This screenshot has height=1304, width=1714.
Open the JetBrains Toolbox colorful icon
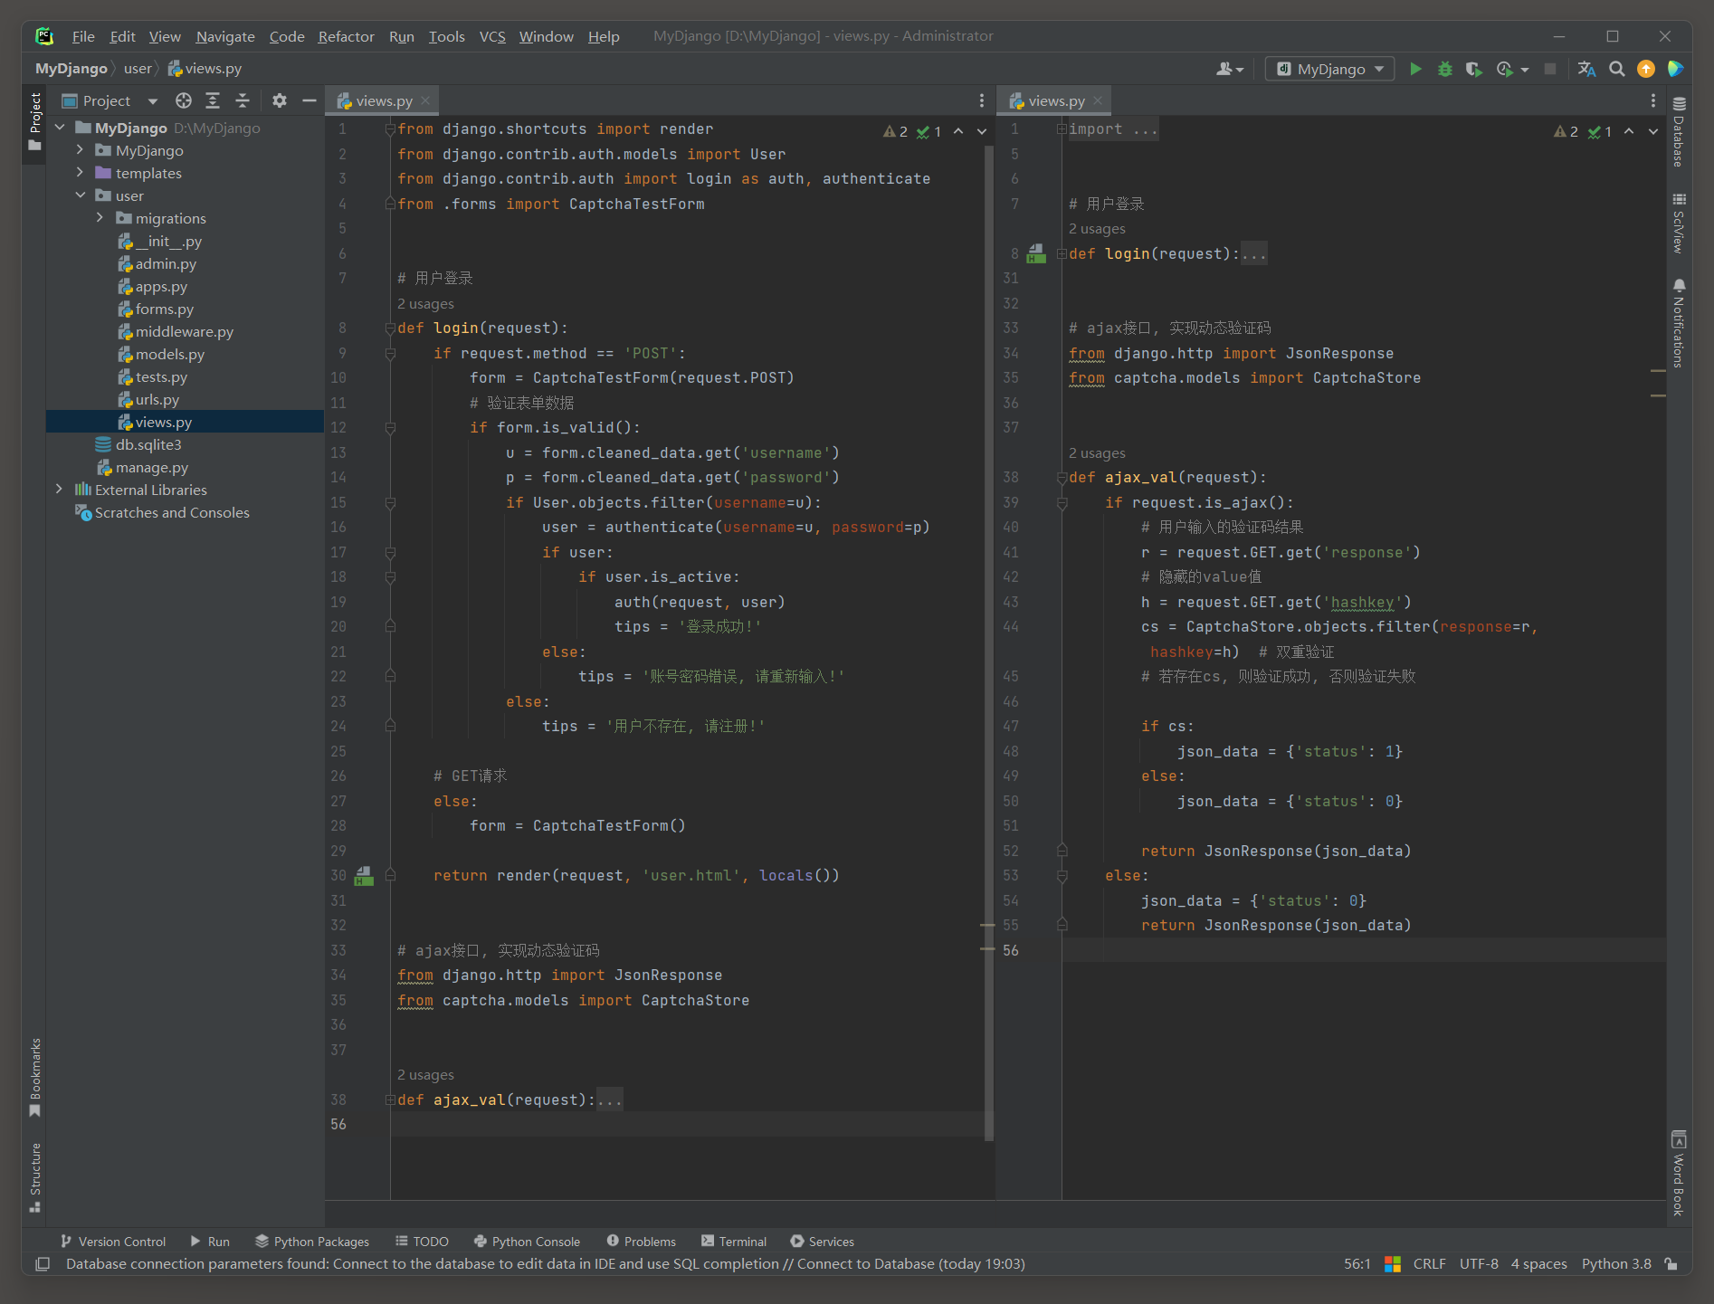click(x=1675, y=69)
